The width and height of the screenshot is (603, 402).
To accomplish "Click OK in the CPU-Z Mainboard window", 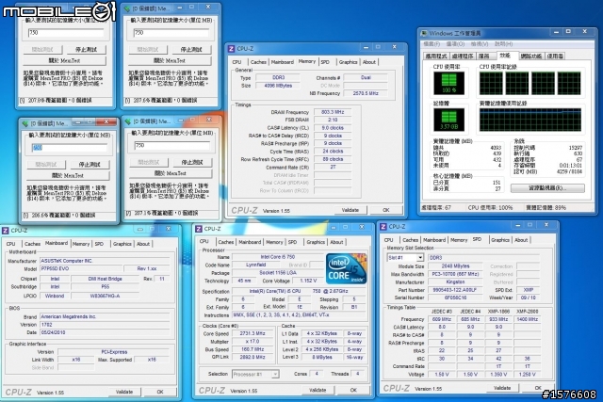I will [160, 392].
